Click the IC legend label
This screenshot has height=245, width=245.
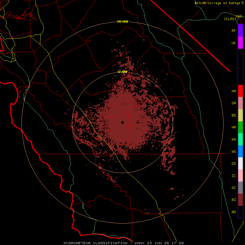(x=234, y=176)
